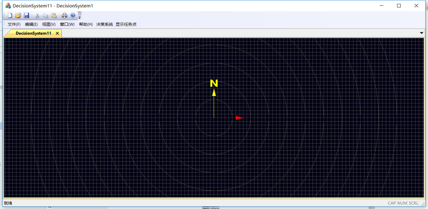Save using the floppy disk icon
Viewport: 428px width, 209px height.
pos(26,15)
